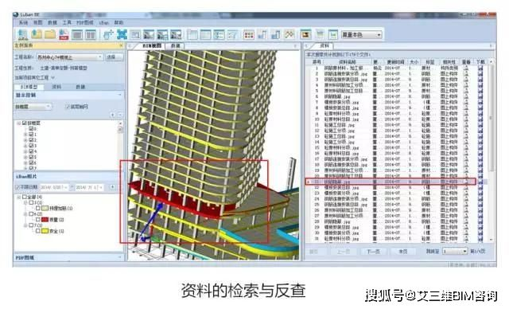The image size is (509, 309).
Task: Open the 跳转至 page number dropdown
Action: click(x=455, y=251)
